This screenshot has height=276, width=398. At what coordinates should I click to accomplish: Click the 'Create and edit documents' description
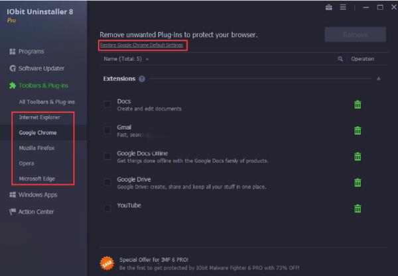pyautogui.click(x=149, y=109)
